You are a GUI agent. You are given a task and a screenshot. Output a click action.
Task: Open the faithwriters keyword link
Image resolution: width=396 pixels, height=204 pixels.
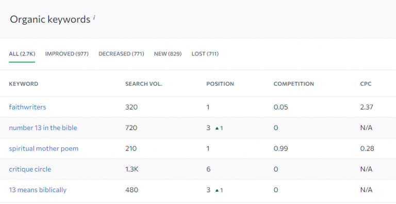click(27, 107)
